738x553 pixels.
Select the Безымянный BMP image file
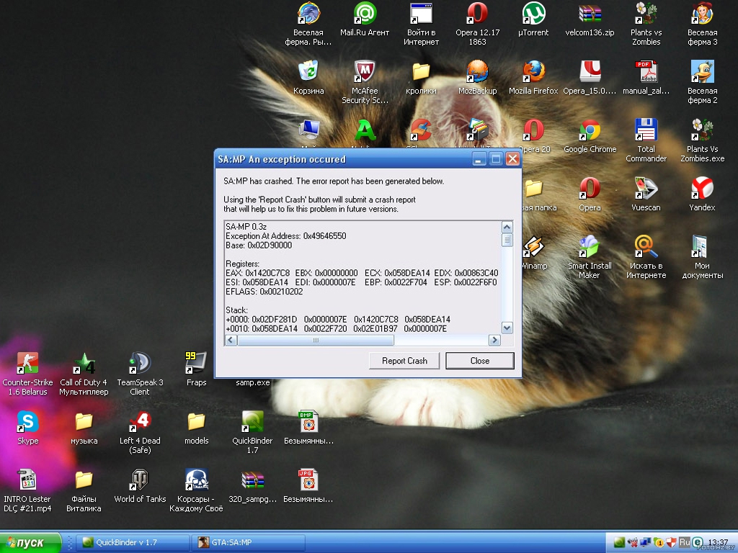click(308, 428)
